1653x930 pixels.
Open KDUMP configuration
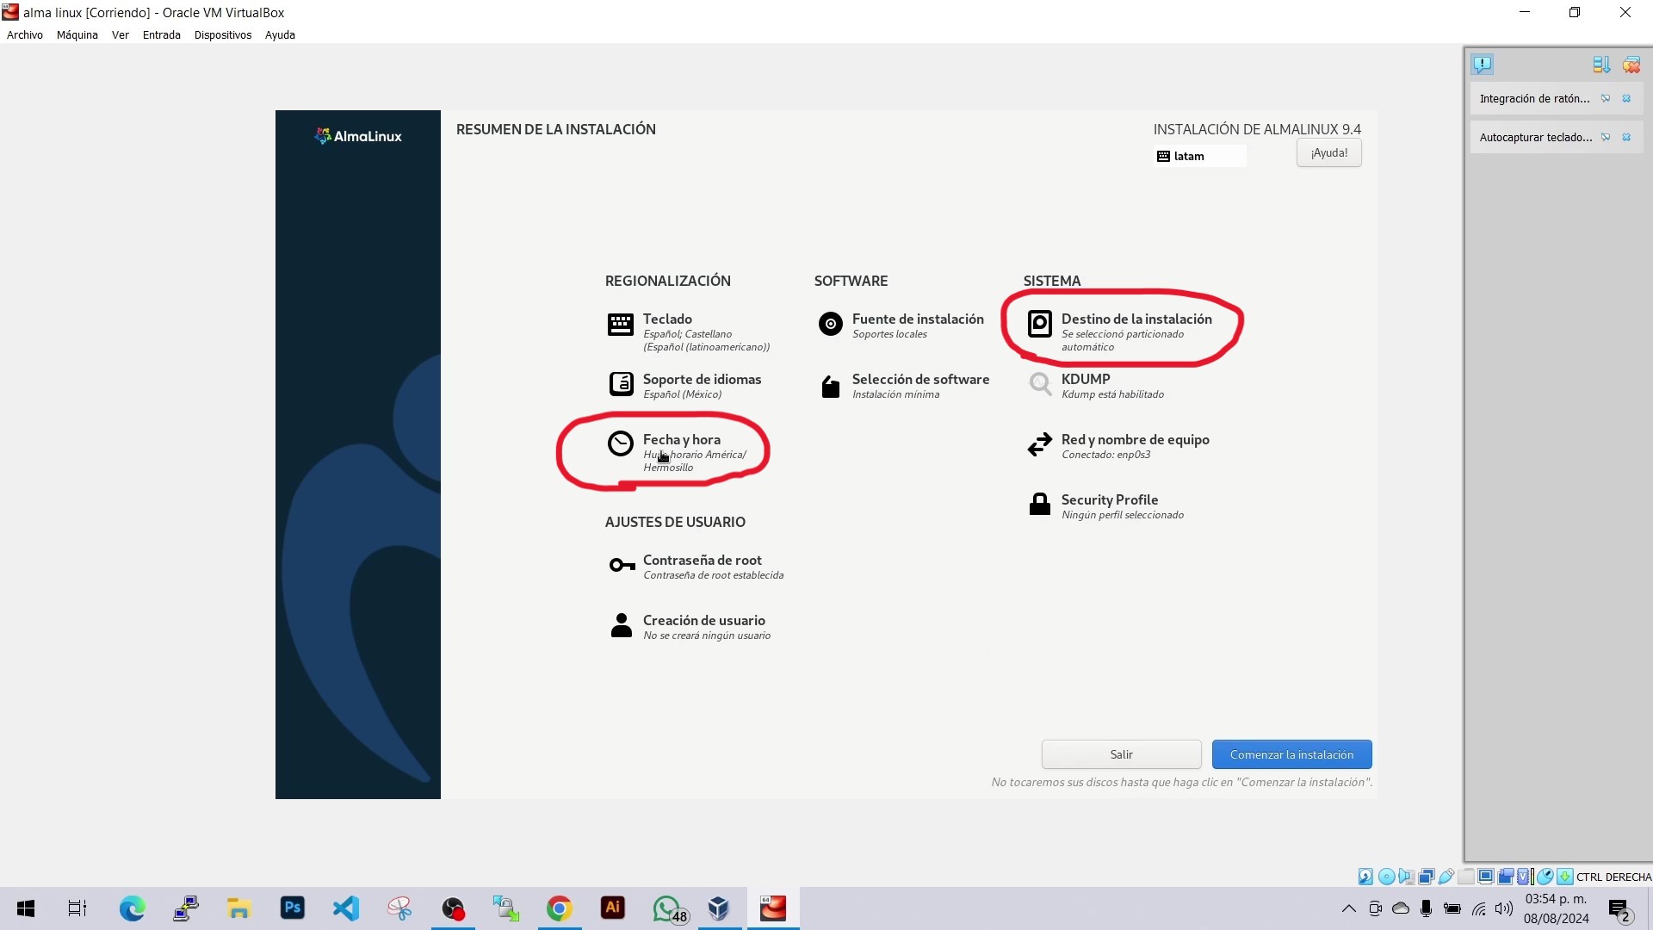pos(1095,385)
